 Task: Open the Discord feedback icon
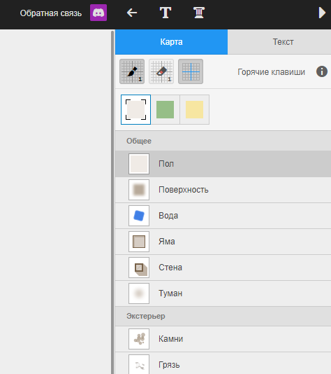98,13
